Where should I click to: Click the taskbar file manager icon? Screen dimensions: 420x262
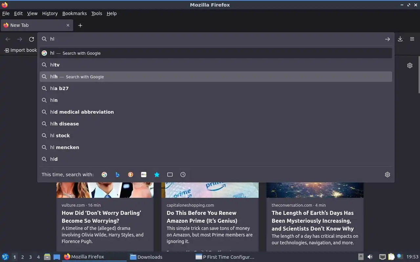(x=47, y=257)
